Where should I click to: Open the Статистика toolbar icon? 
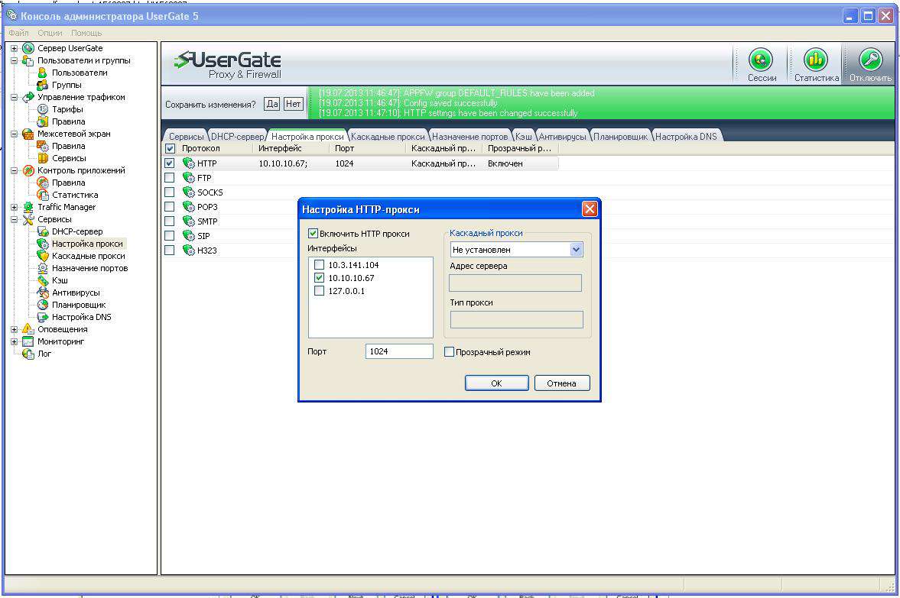click(816, 60)
